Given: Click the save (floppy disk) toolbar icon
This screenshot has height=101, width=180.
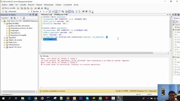Looking at the screenshot, I should 39,8.
